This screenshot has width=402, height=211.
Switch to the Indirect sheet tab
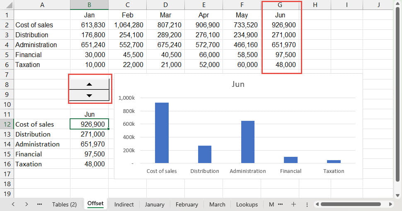pos(124,204)
